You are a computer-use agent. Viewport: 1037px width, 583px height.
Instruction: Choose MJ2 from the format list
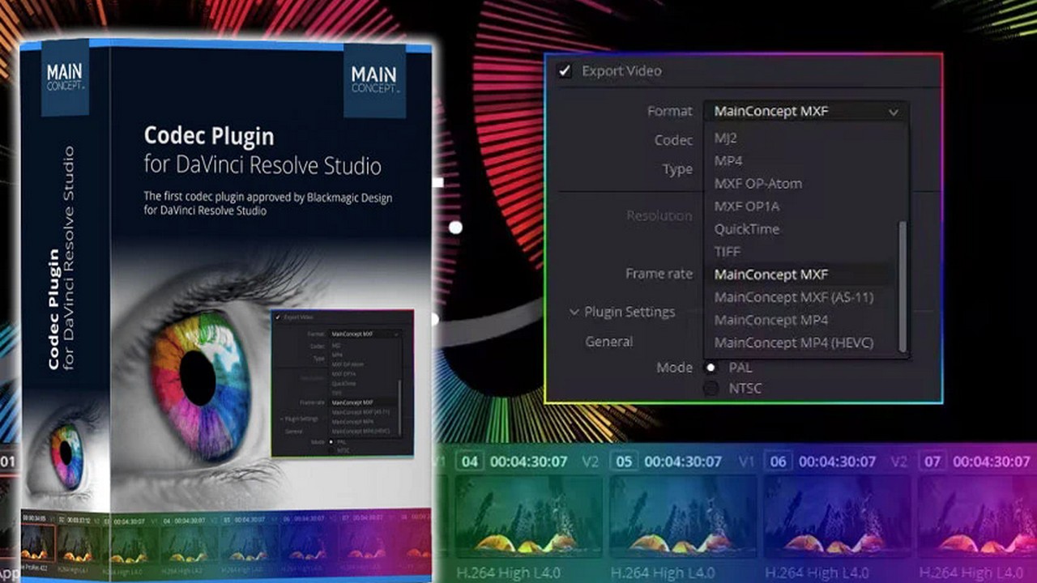point(726,138)
